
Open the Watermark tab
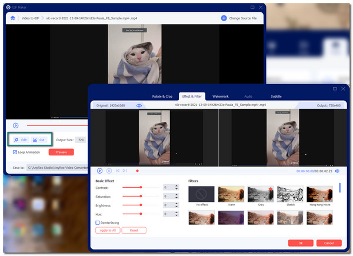(221, 96)
